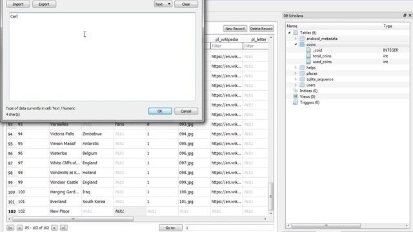Image resolution: width=413 pixels, height=232 pixels.
Task: Select the users table icon
Action: pyautogui.click(x=302, y=85)
